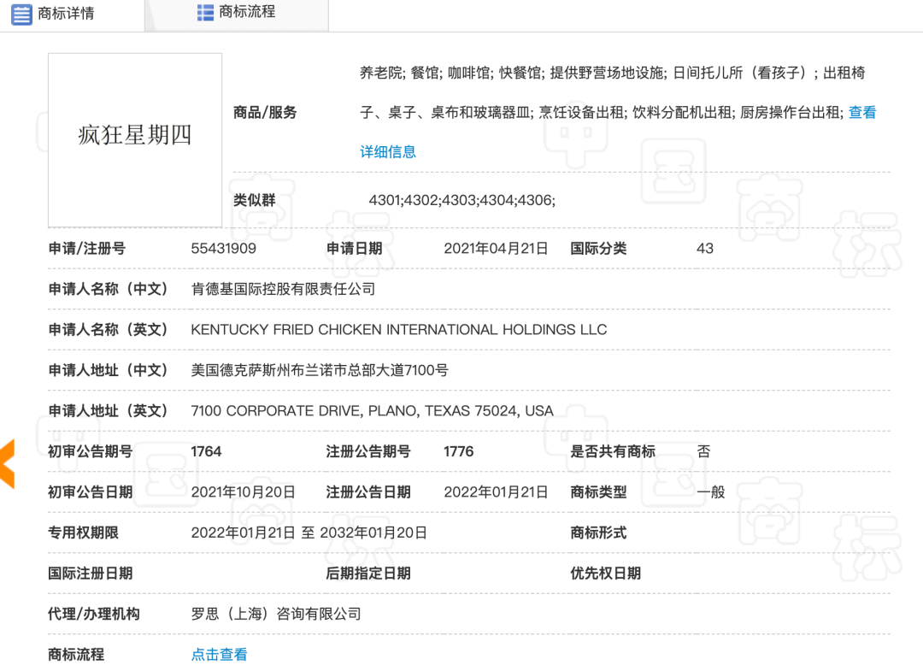
Task: Click the 商标类型 label
Action: point(598,492)
